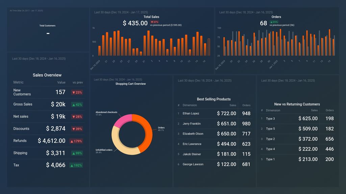The width and height of the screenshot is (346, 194).
Task: Click the Orders chart date range label
Action: click(246, 12)
